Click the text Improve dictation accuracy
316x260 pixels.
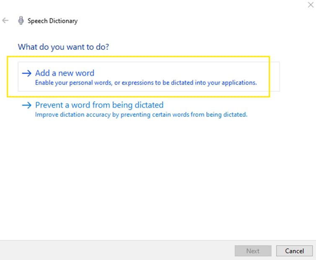tap(141, 115)
